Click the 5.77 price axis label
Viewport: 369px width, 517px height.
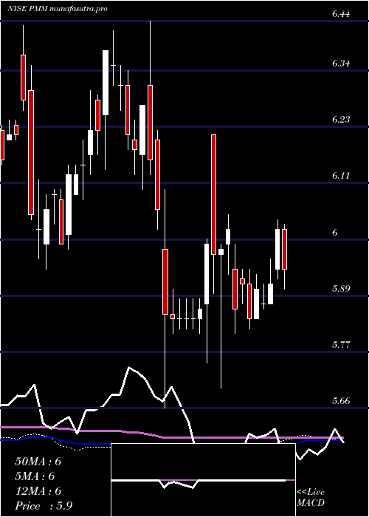coord(340,345)
